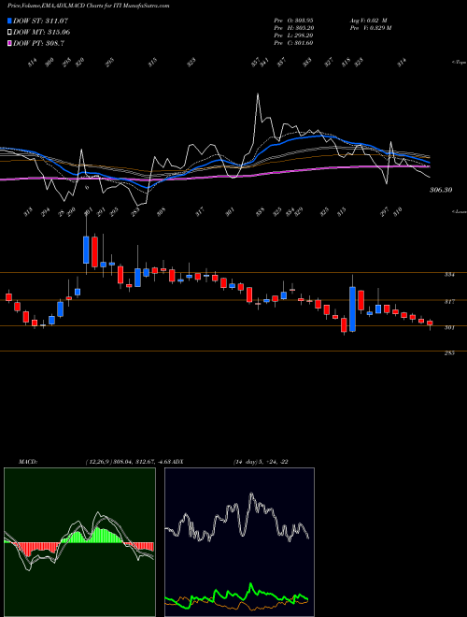Click the 'Avg V: 0.02 M' volume text
This screenshot has width=467, height=617.
[371, 21]
